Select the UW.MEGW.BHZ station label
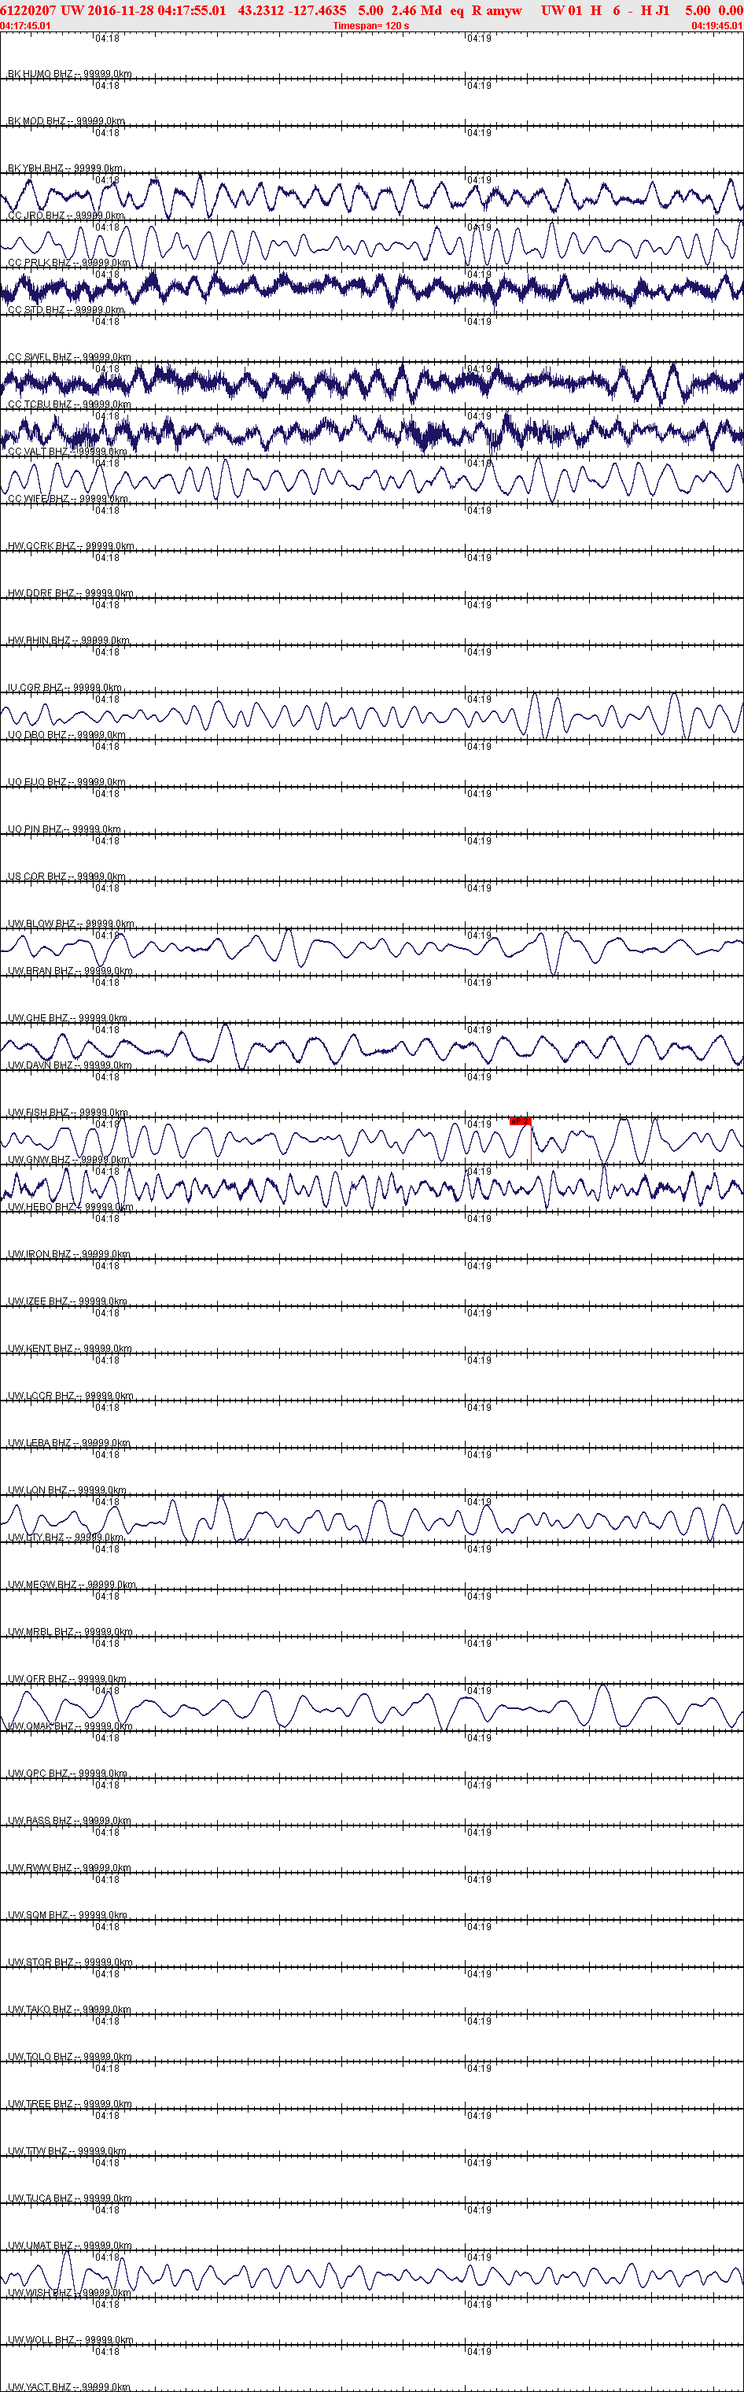The height and width of the screenshot is (2392, 744). click(x=72, y=1585)
